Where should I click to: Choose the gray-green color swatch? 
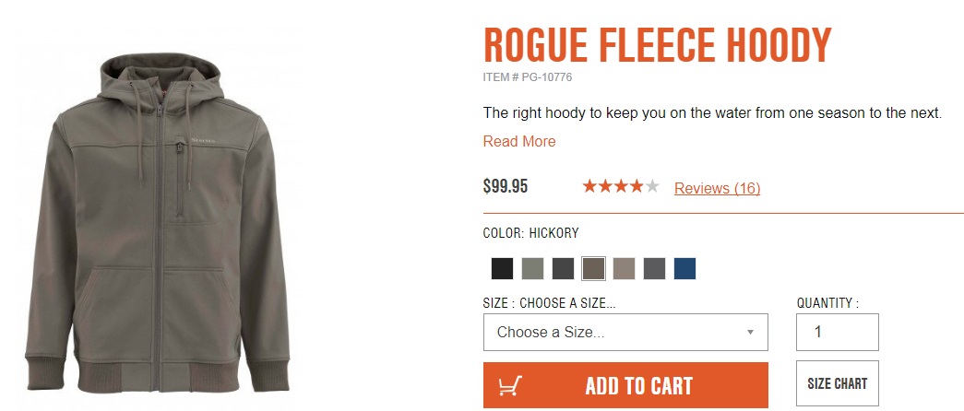(x=532, y=268)
